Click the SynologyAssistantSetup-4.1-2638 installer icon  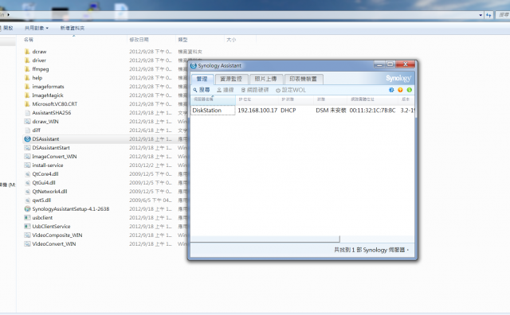27,209
